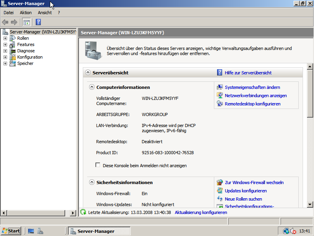Collapse the Computerinformationen section
Screen dimensions: 314x236
92,87
